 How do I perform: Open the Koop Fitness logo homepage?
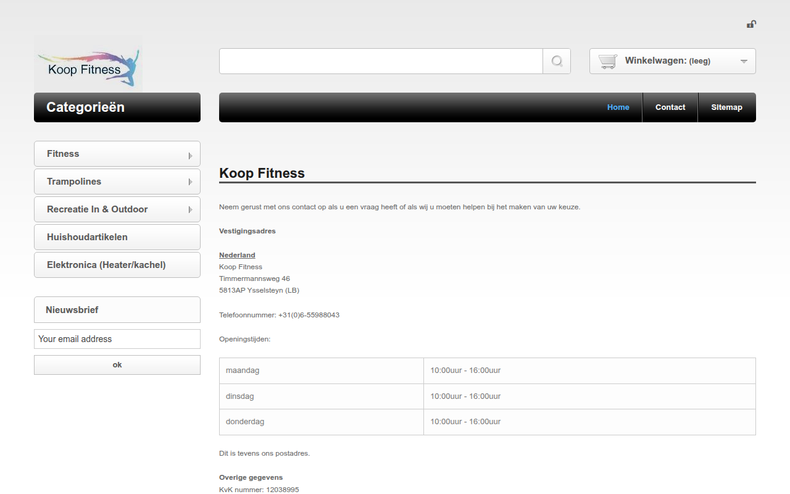click(x=88, y=64)
